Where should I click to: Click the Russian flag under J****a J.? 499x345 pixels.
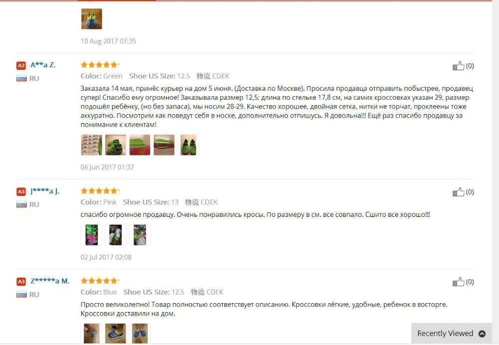(x=21, y=204)
